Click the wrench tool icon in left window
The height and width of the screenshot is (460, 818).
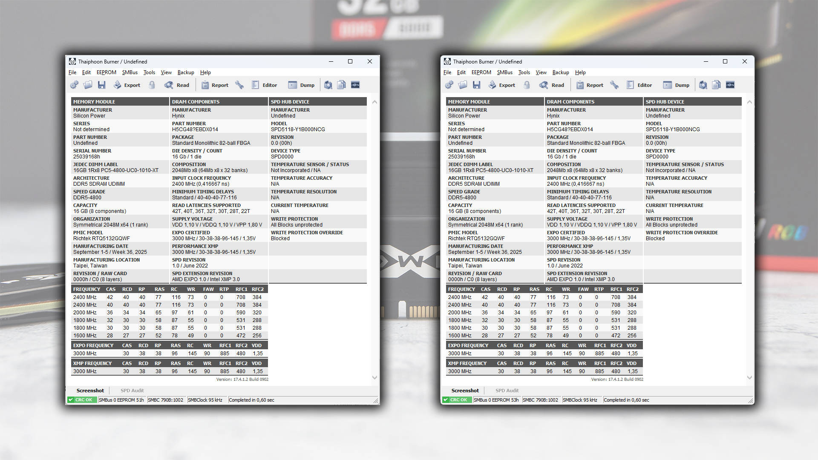tap(239, 85)
